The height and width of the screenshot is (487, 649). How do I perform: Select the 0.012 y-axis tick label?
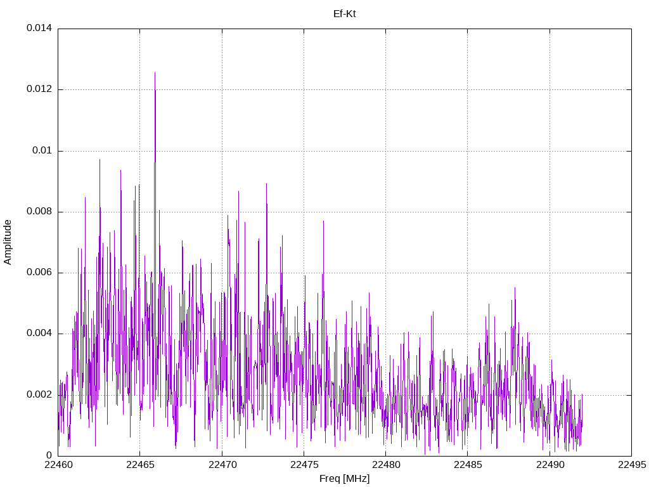point(39,89)
